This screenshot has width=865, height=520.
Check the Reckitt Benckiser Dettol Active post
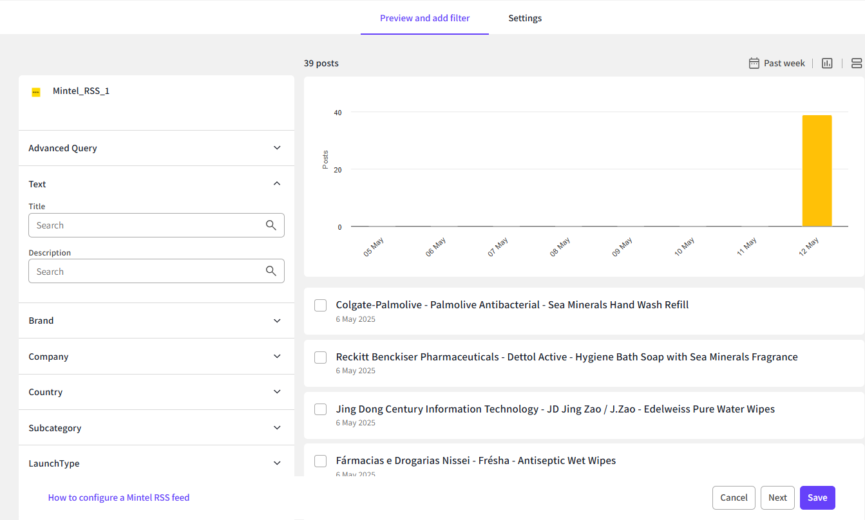320,357
